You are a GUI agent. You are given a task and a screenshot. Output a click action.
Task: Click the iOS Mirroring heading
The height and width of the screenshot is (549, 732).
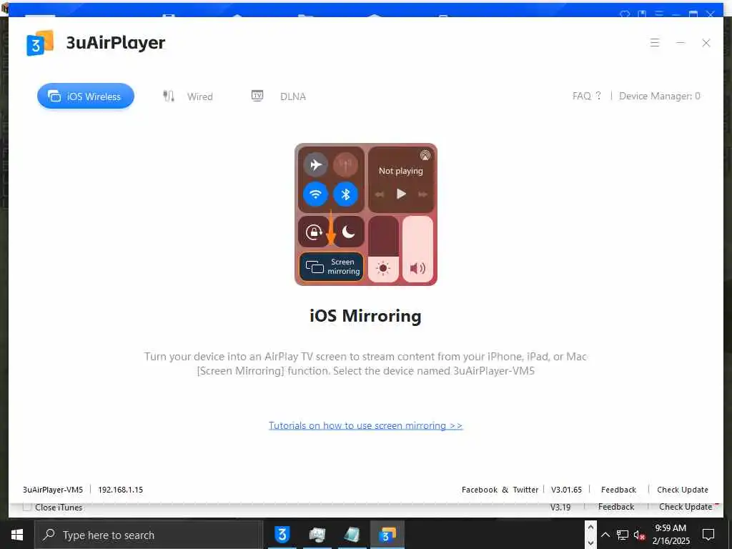[365, 316]
